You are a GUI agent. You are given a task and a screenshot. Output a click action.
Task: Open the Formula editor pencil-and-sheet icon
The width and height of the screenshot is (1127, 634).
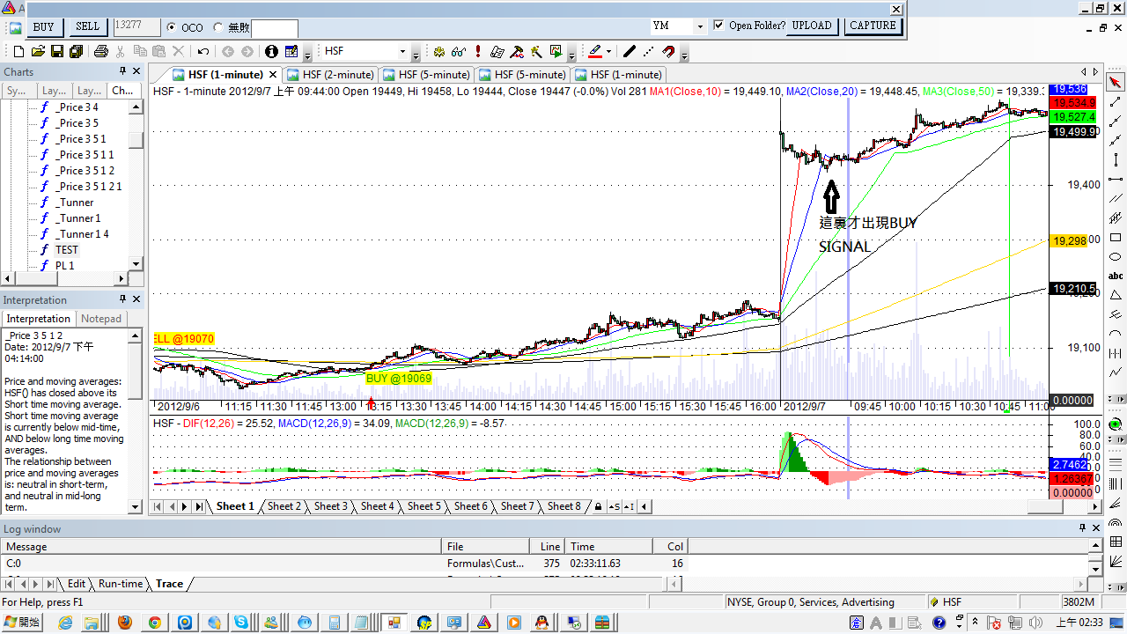click(291, 52)
